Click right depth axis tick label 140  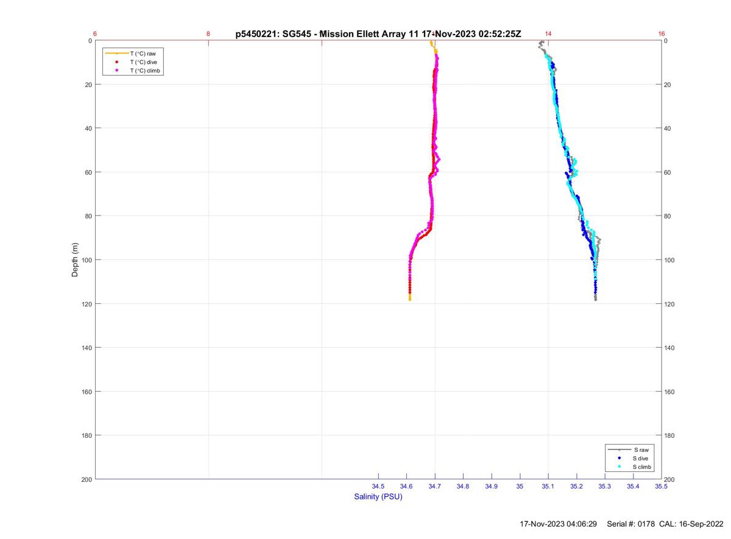click(670, 348)
